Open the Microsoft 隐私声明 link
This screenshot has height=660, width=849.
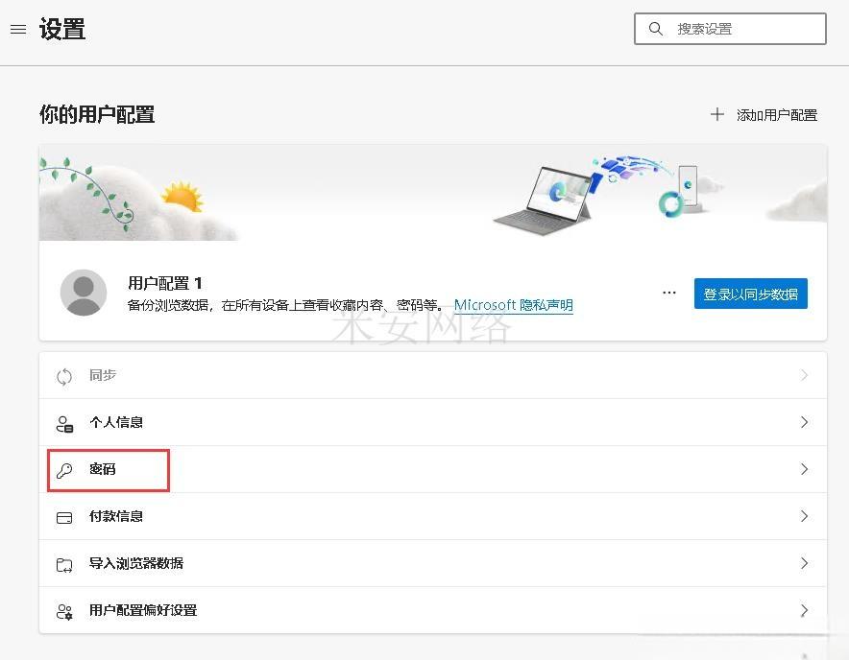513,305
